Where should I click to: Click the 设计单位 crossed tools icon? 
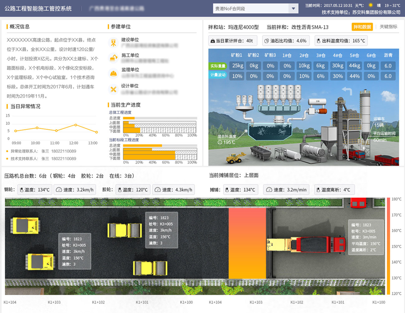113,89
